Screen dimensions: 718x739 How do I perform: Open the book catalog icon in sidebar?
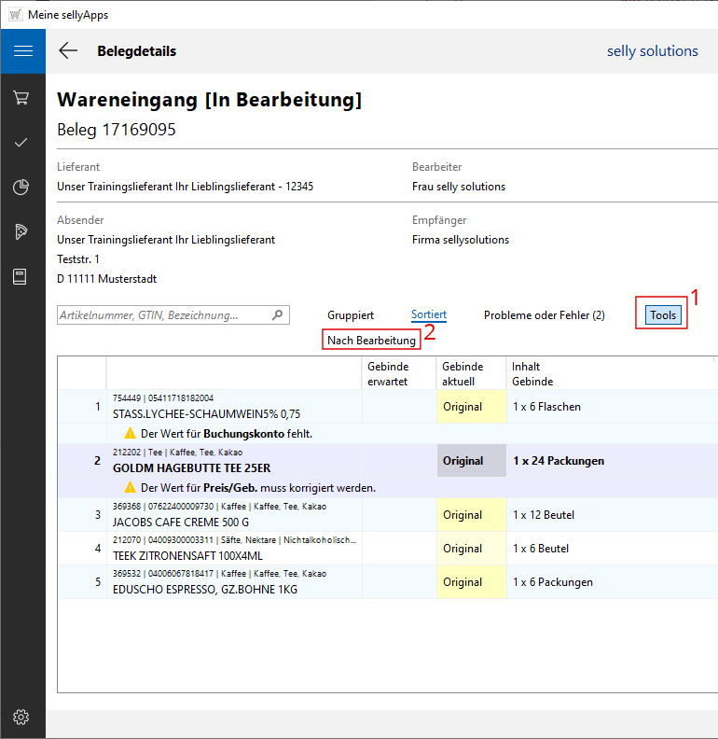(21, 277)
